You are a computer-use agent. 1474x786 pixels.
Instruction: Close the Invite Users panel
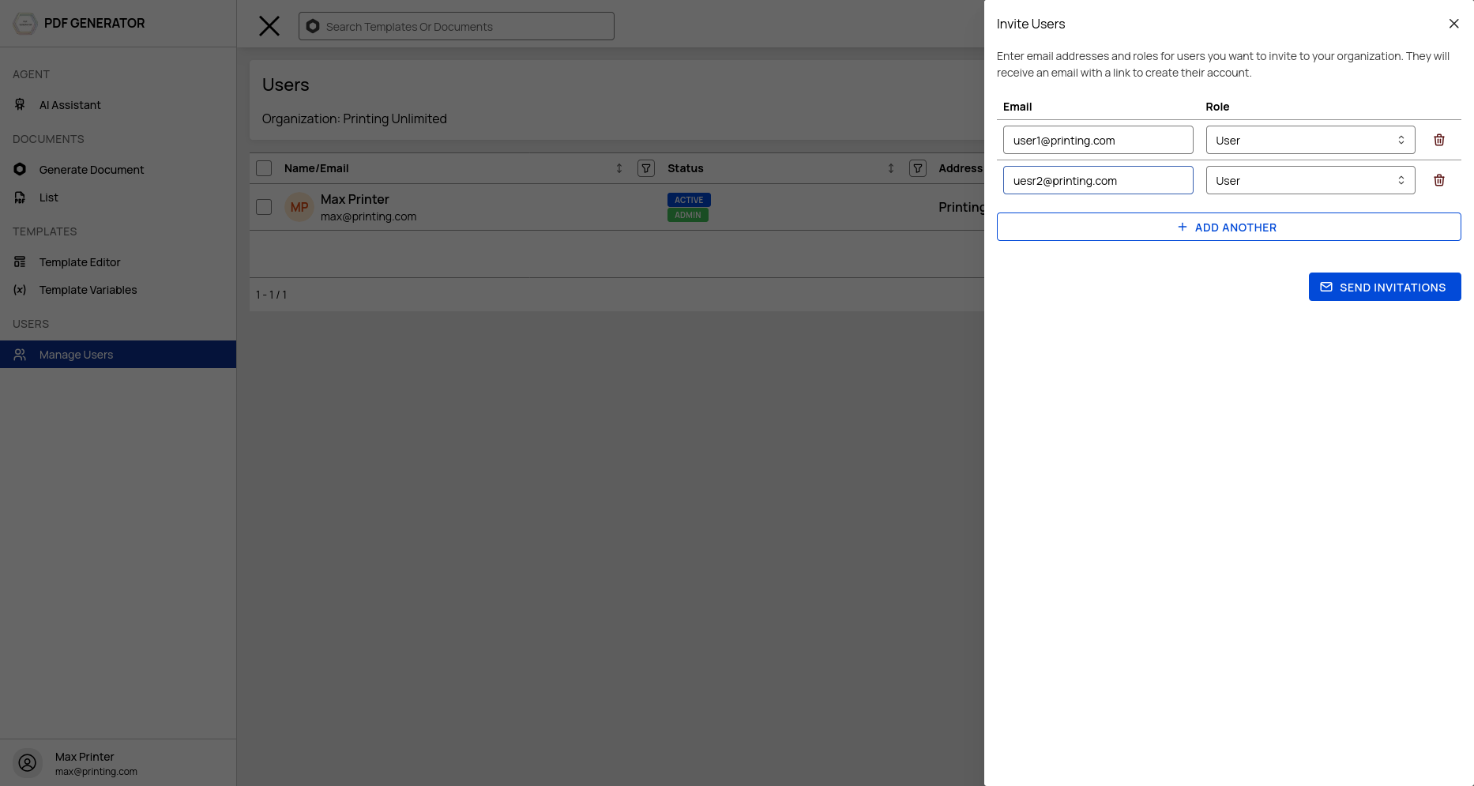pyautogui.click(x=1453, y=24)
